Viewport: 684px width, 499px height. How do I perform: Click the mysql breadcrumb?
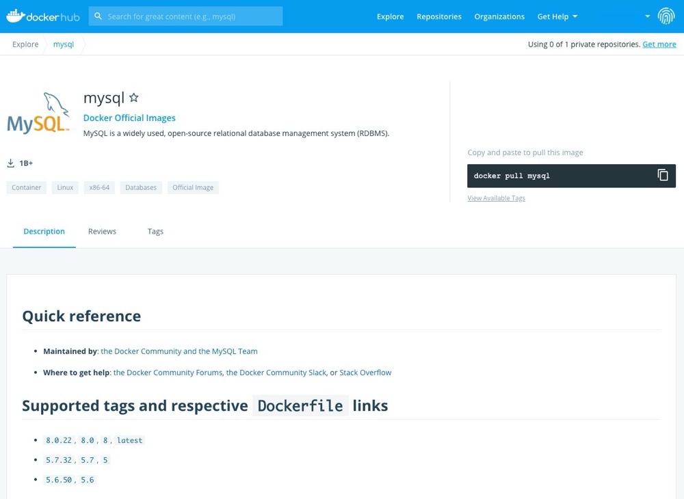click(63, 44)
